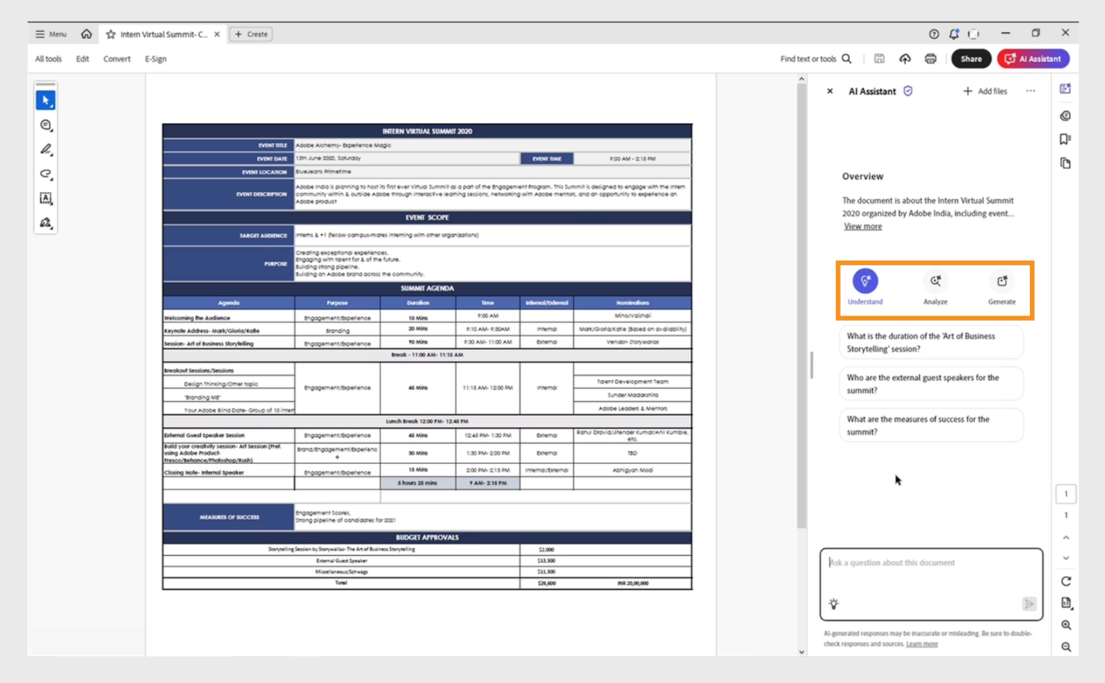Select the freehand Draw tool
Viewport: 1105px width, 683px height.
46,174
